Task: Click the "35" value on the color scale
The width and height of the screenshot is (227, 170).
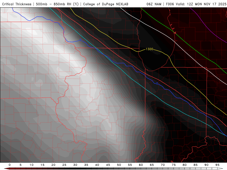Action: pos(86,165)
